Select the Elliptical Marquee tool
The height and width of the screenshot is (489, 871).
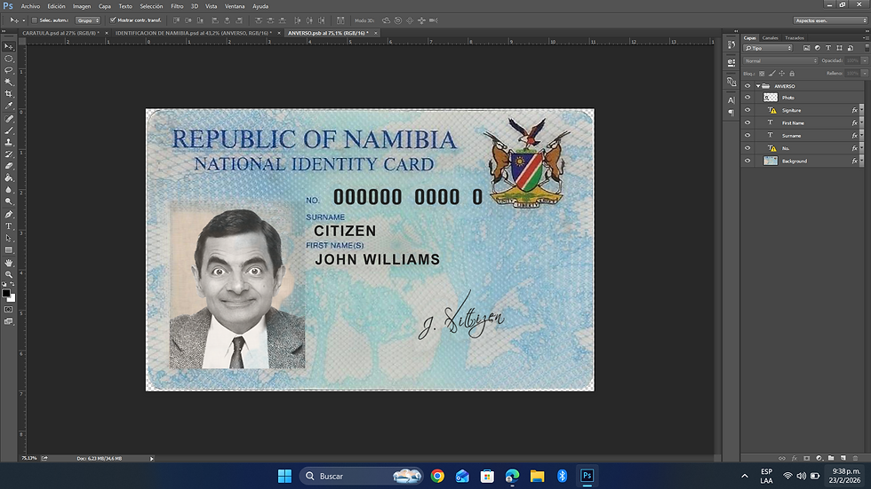8,59
